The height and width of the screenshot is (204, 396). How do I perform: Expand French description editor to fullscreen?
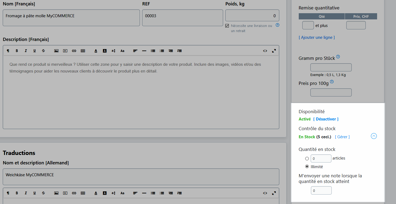(x=274, y=51)
